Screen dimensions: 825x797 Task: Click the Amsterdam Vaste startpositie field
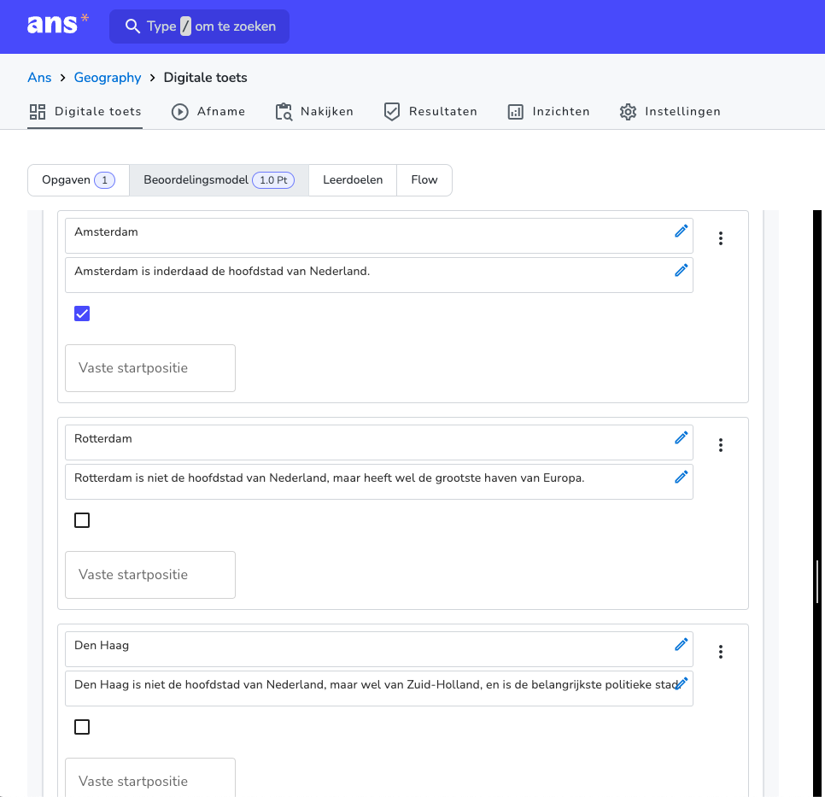[150, 368]
